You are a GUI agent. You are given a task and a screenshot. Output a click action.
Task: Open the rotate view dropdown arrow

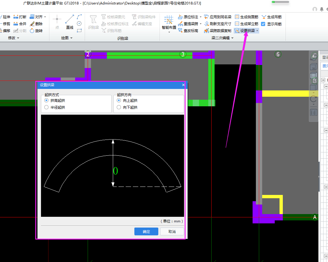(x=313, y=104)
